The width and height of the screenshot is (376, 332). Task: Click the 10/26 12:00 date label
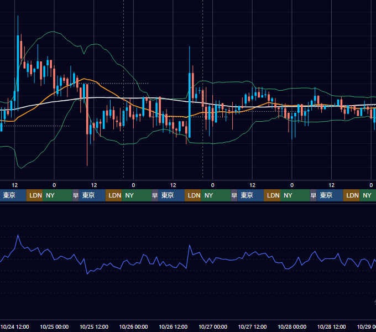click(173, 326)
